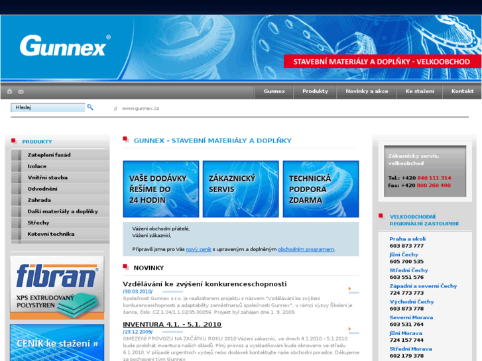Click Technická podpora zdarma tile

(321, 189)
